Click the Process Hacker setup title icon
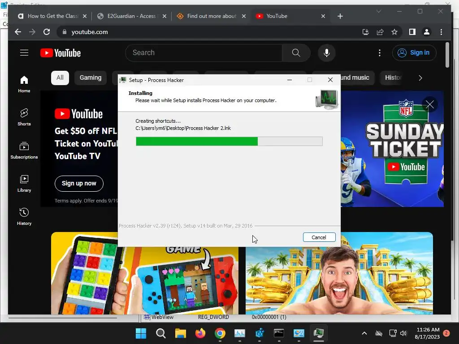Image resolution: width=459 pixels, height=344 pixels. pos(123,80)
